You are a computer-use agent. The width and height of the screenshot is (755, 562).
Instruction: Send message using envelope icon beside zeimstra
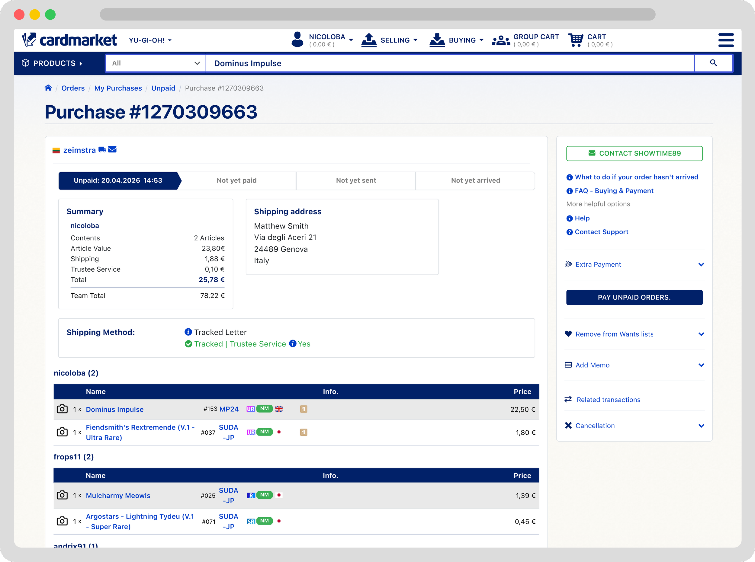pyautogui.click(x=112, y=150)
